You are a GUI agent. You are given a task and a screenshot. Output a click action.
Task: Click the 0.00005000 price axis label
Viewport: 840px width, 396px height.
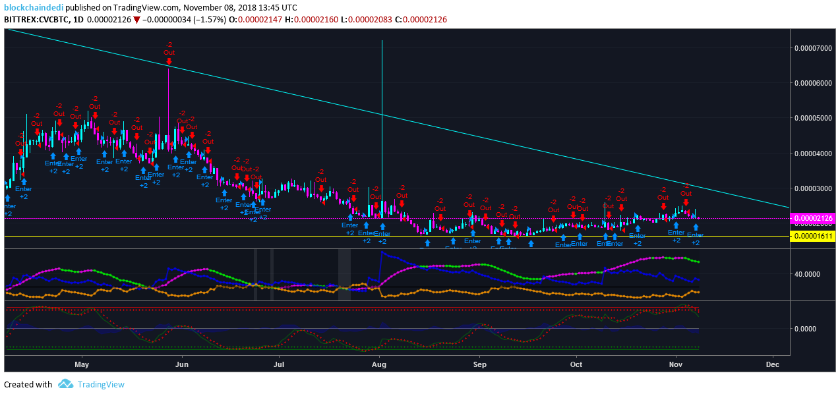(x=813, y=118)
